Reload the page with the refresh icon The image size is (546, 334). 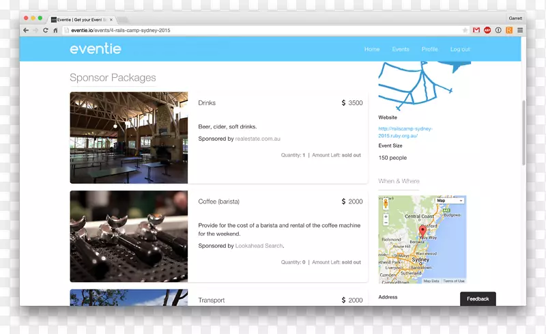coord(46,31)
